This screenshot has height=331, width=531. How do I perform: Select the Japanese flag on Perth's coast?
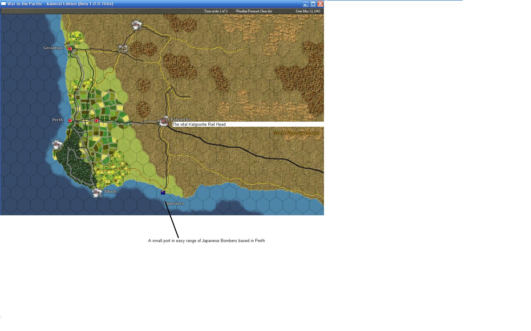tap(70, 121)
